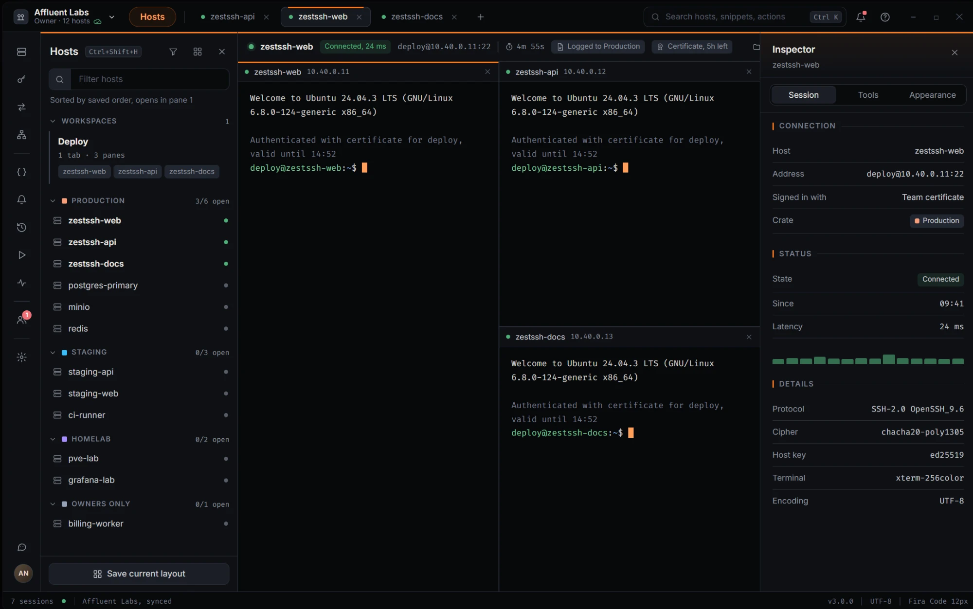Screen dimensions: 973x609
Task: Click the Certificate, 5h left badge
Action: coord(692,46)
